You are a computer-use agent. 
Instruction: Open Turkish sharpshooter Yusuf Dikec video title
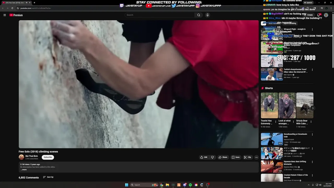tap(296, 71)
